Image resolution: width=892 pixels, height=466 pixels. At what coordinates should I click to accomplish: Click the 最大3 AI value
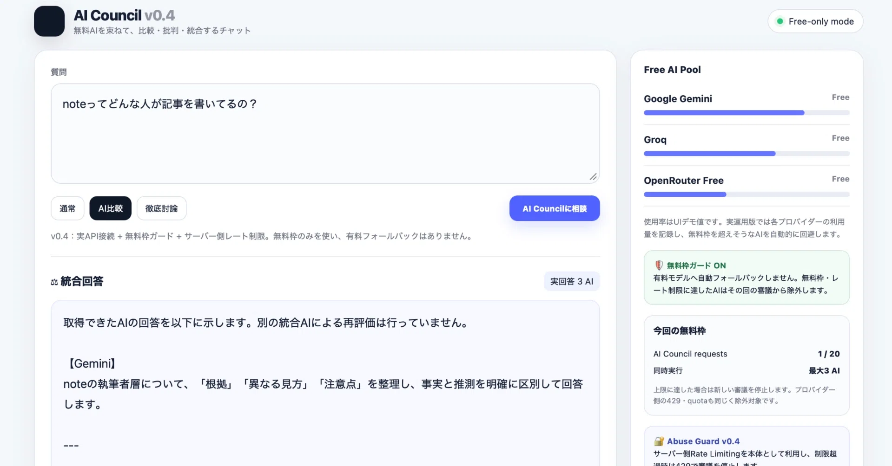point(824,370)
